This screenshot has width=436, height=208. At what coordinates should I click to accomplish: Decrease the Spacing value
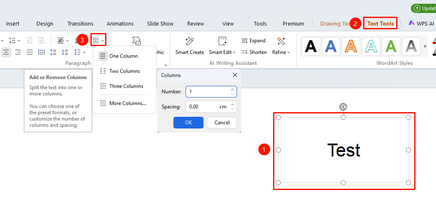232,109
